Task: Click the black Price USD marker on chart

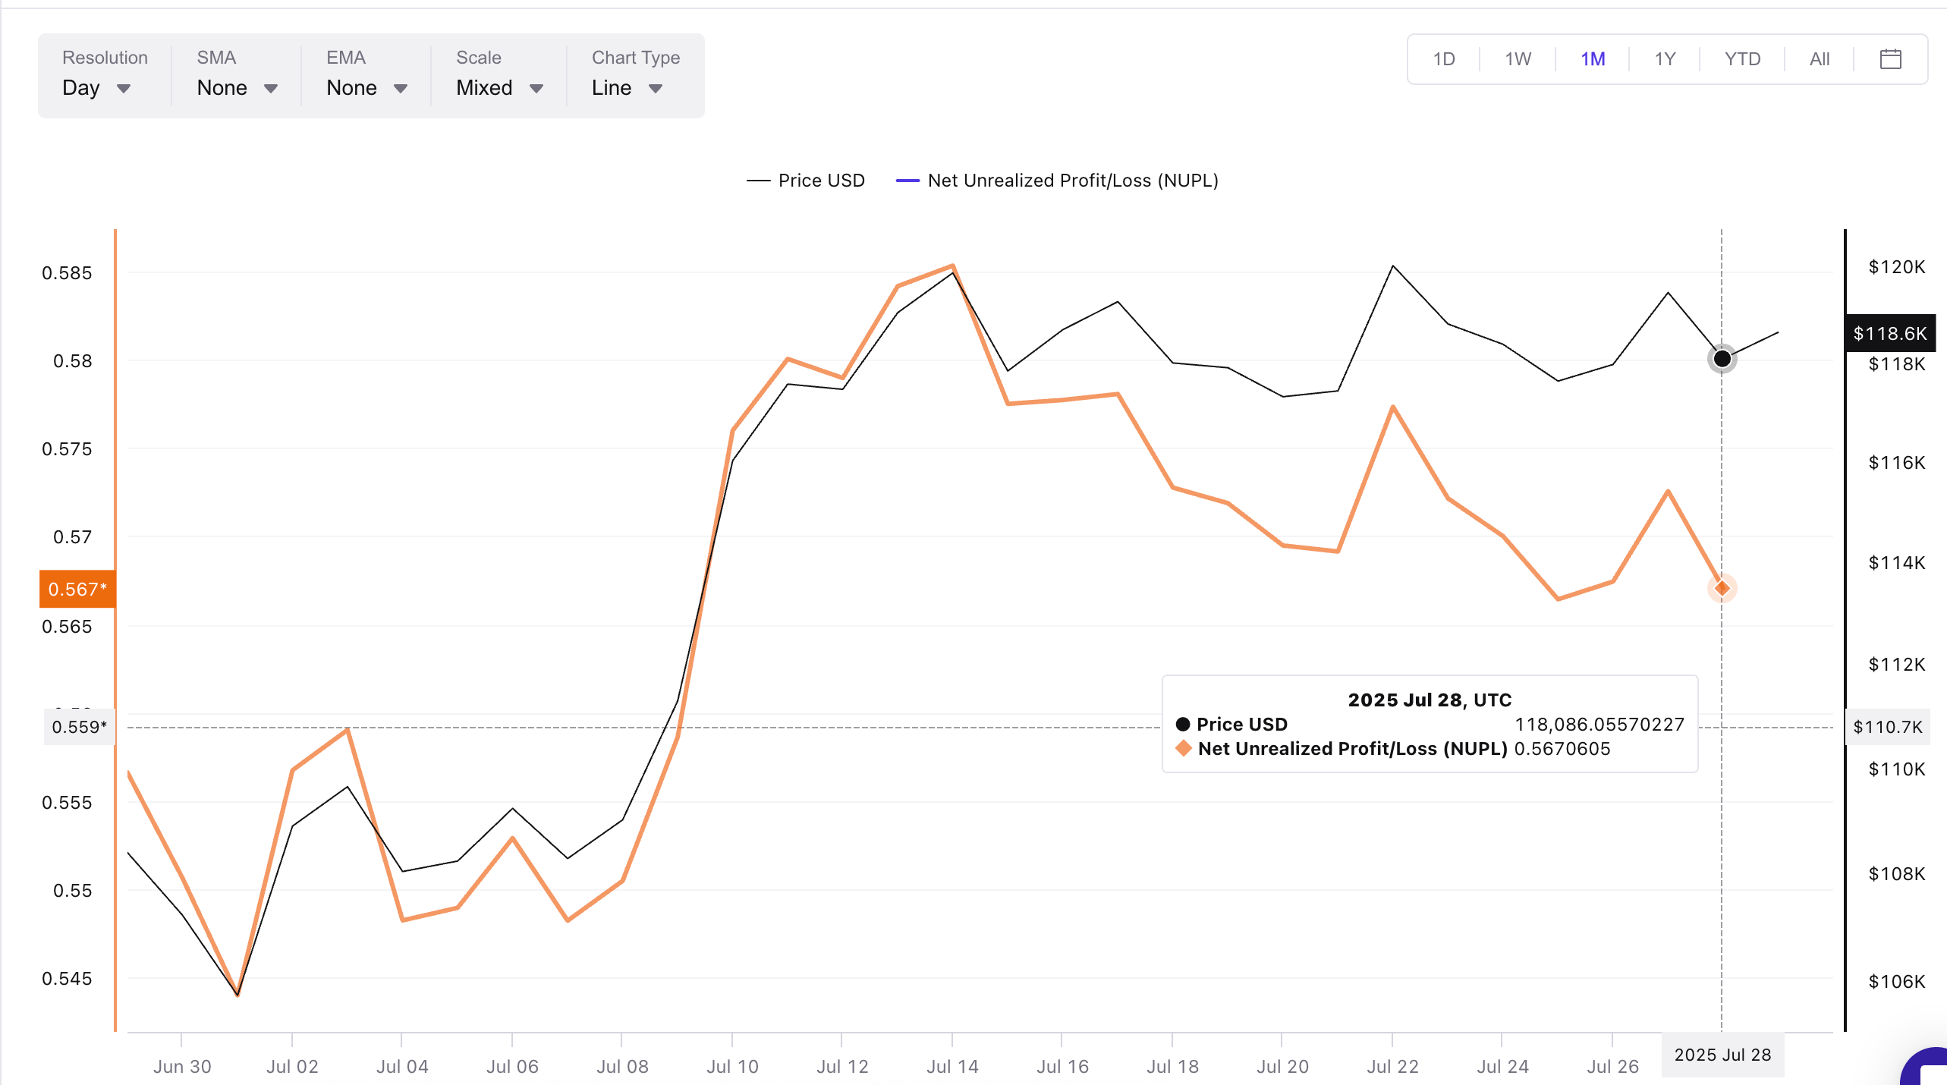Action: coord(1722,358)
